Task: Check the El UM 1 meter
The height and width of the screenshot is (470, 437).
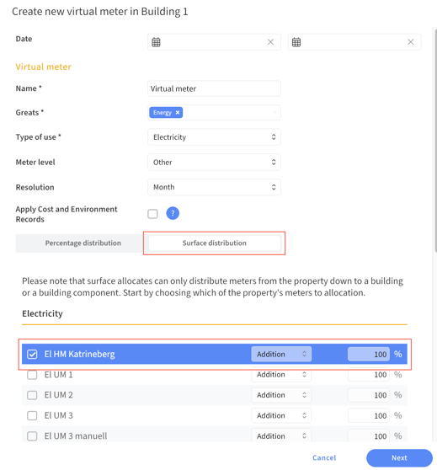Action: 32,375
